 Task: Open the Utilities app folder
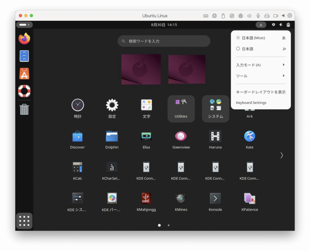(181, 109)
